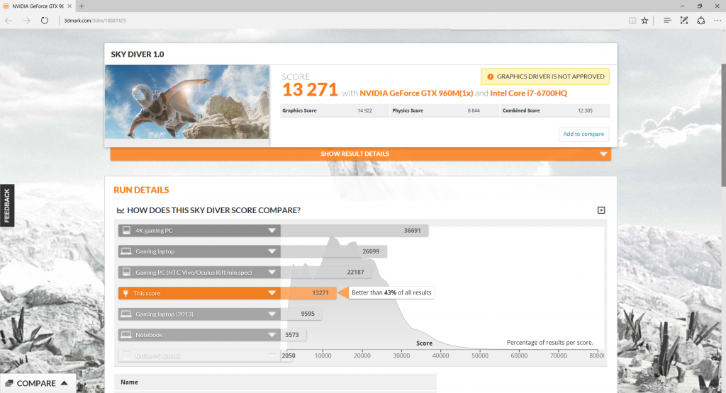Expand the Notebook dropdown arrow
Viewport: 726px width, 393px height.
point(272,335)
